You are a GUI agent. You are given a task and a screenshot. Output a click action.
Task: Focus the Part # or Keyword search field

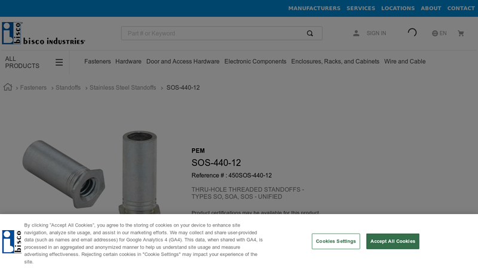click(212, 33)
